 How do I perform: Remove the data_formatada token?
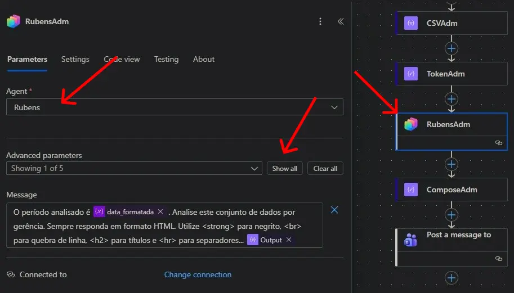pos(160,212)
